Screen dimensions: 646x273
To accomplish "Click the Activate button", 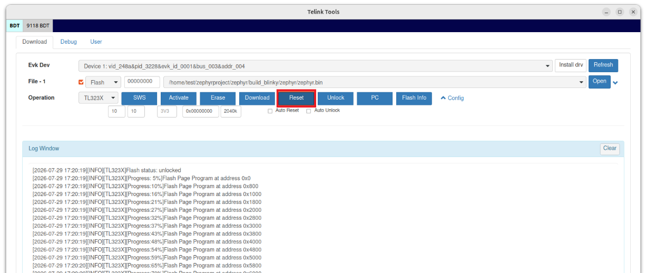I will tap(179, 98).
